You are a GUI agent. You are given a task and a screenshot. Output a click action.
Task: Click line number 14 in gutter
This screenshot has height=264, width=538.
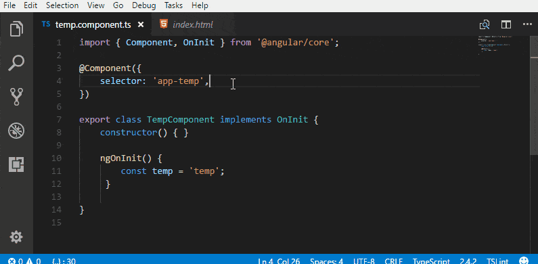(56, 210)
